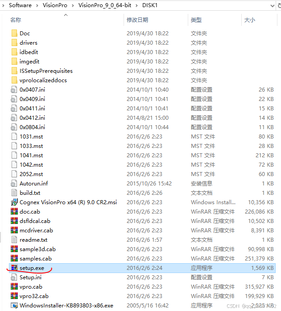The image size is (281, 311).
Task: Click the vpro.cab WinRAR icon
Action: point(14,286)
